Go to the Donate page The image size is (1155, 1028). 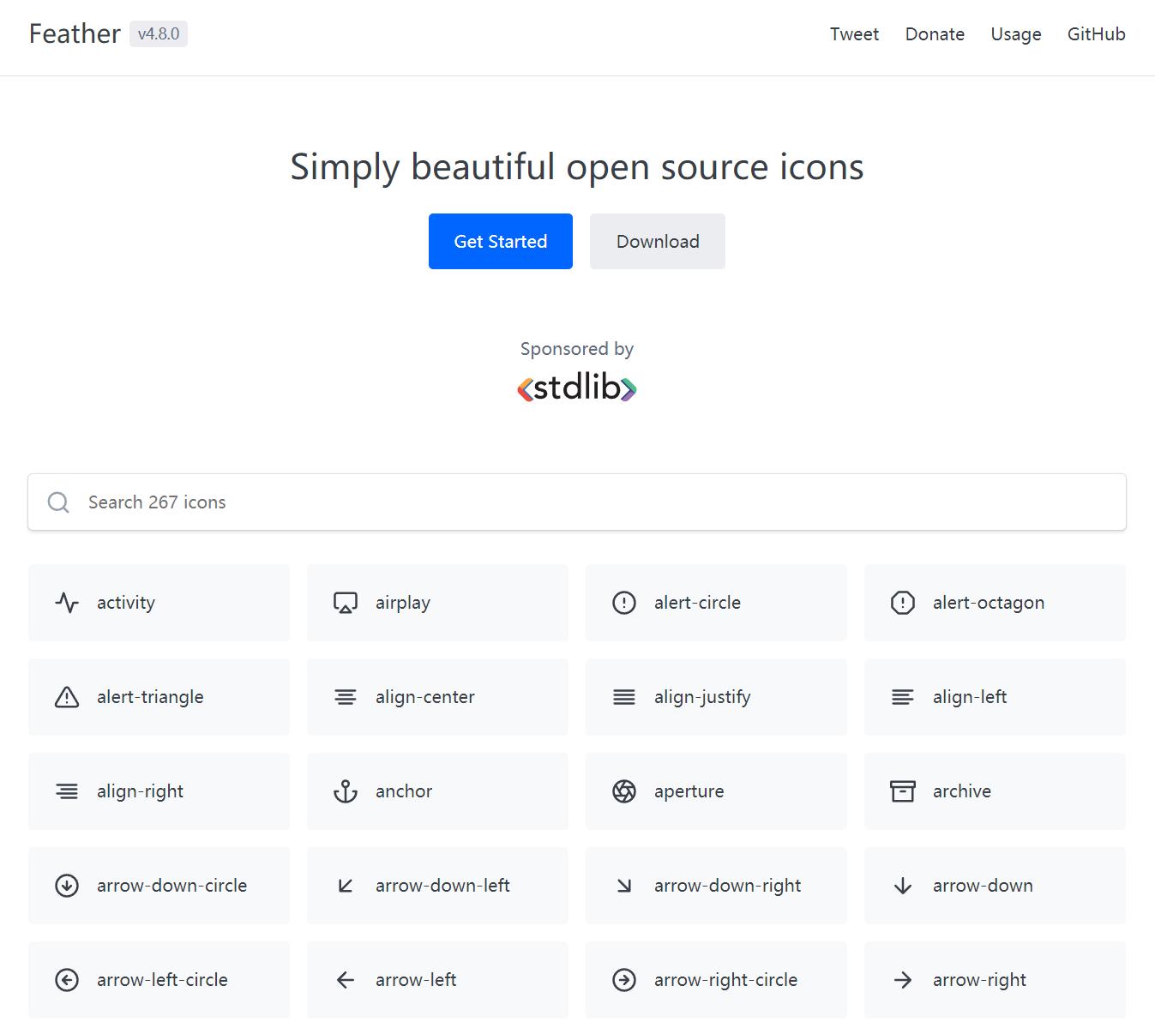[x=935, y=34]
